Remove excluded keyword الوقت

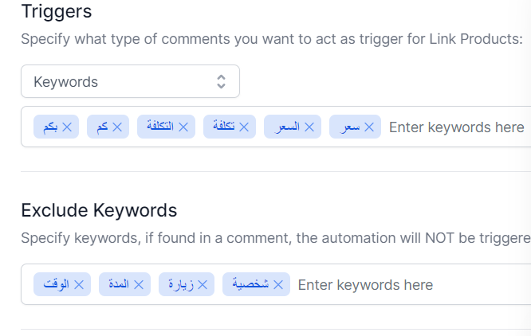pos(79,284)
